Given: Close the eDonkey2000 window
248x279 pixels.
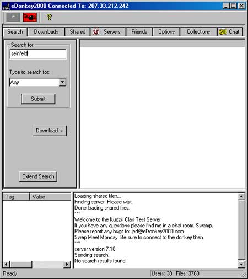Looking at the screenshot, I should 241,6.
